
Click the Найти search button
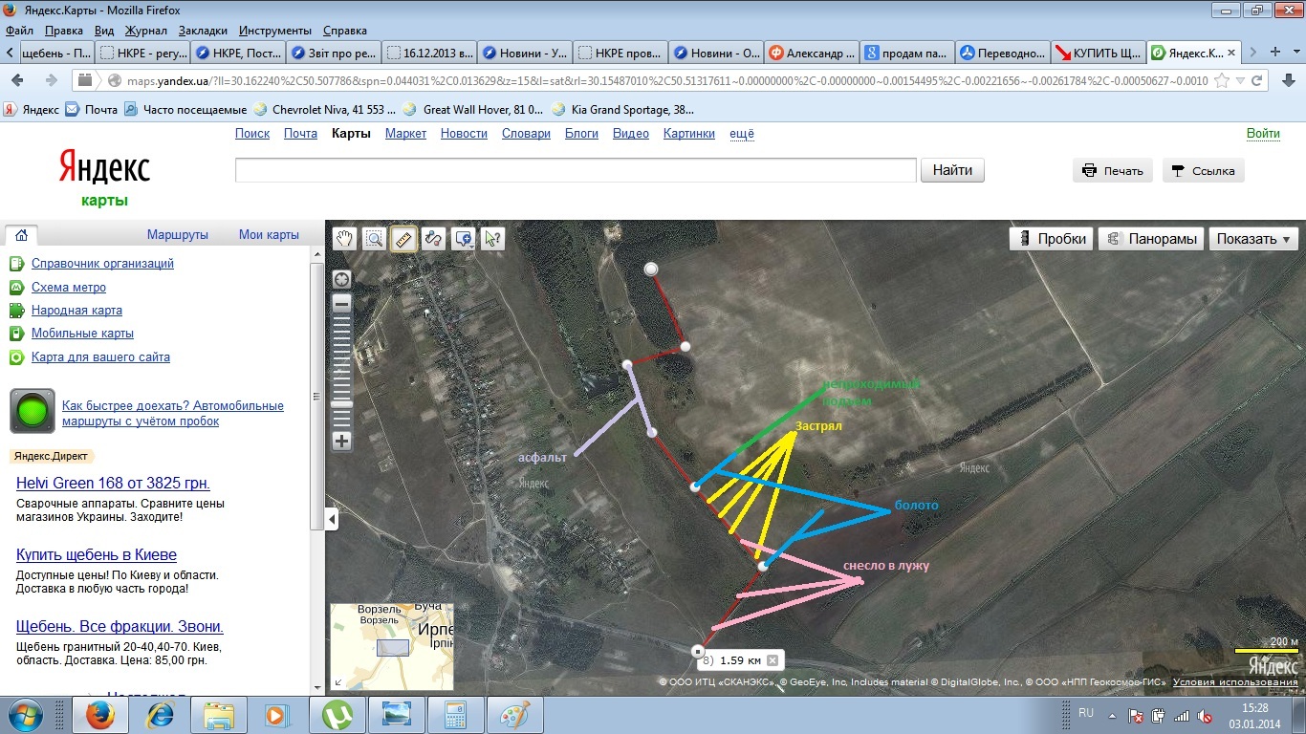point(952,170)
